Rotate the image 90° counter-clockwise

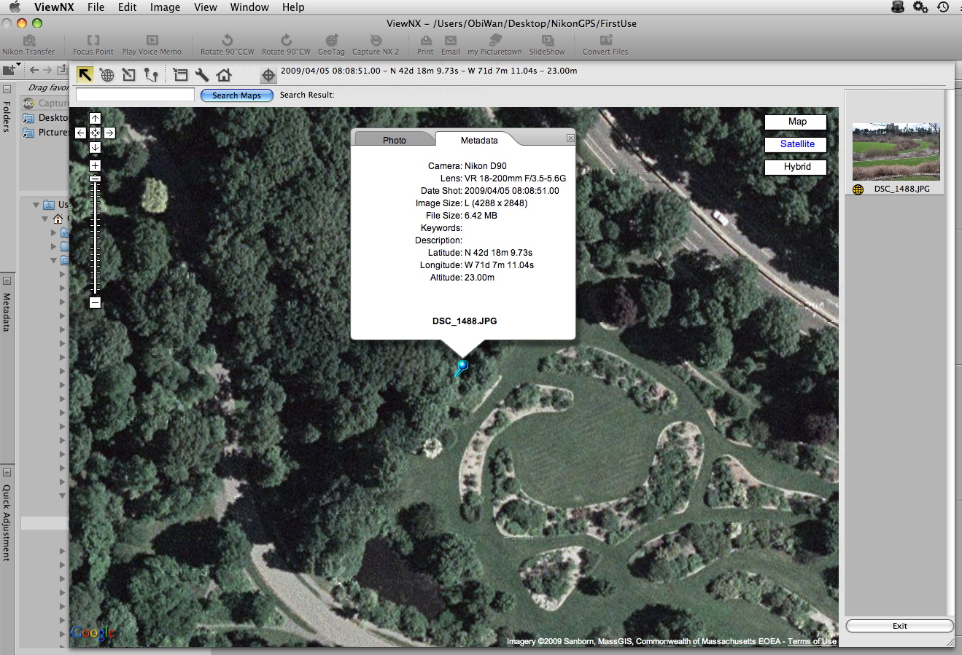[x=228, y=45]
